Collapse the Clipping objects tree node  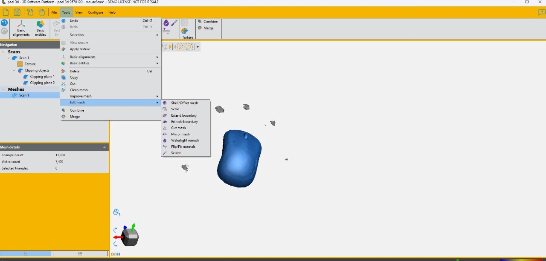15,70
